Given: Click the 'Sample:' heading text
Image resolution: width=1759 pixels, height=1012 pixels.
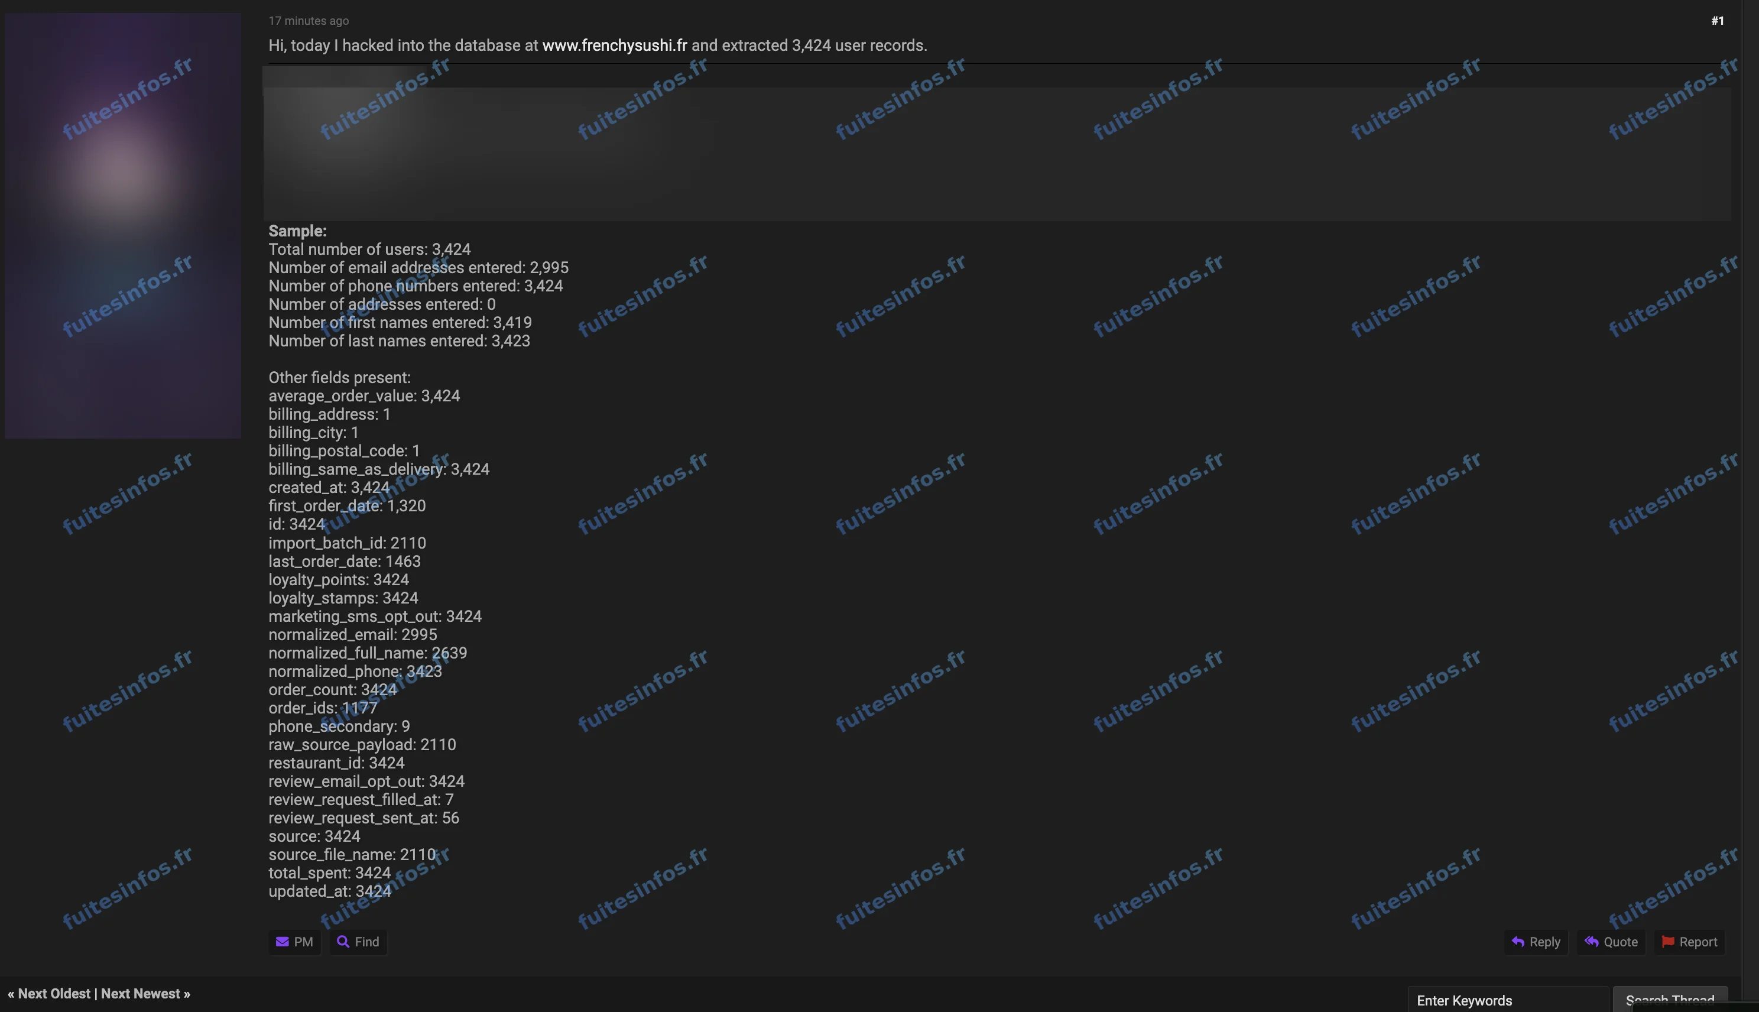Looking at the screenshot, I should (297, 231).
